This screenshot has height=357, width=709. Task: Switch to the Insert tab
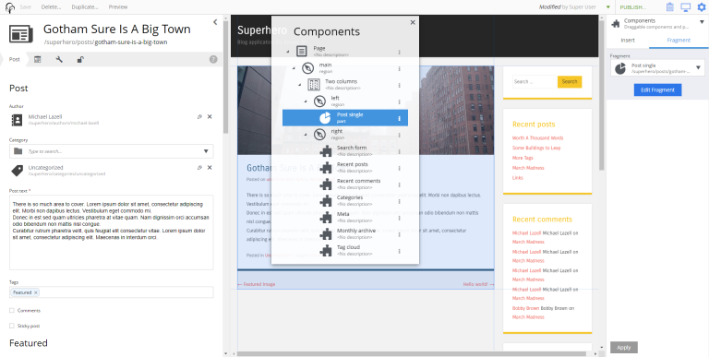628,41
